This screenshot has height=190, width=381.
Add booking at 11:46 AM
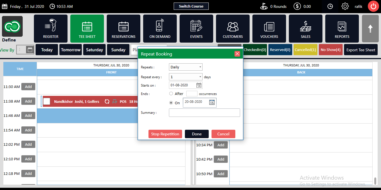point(28,115)
